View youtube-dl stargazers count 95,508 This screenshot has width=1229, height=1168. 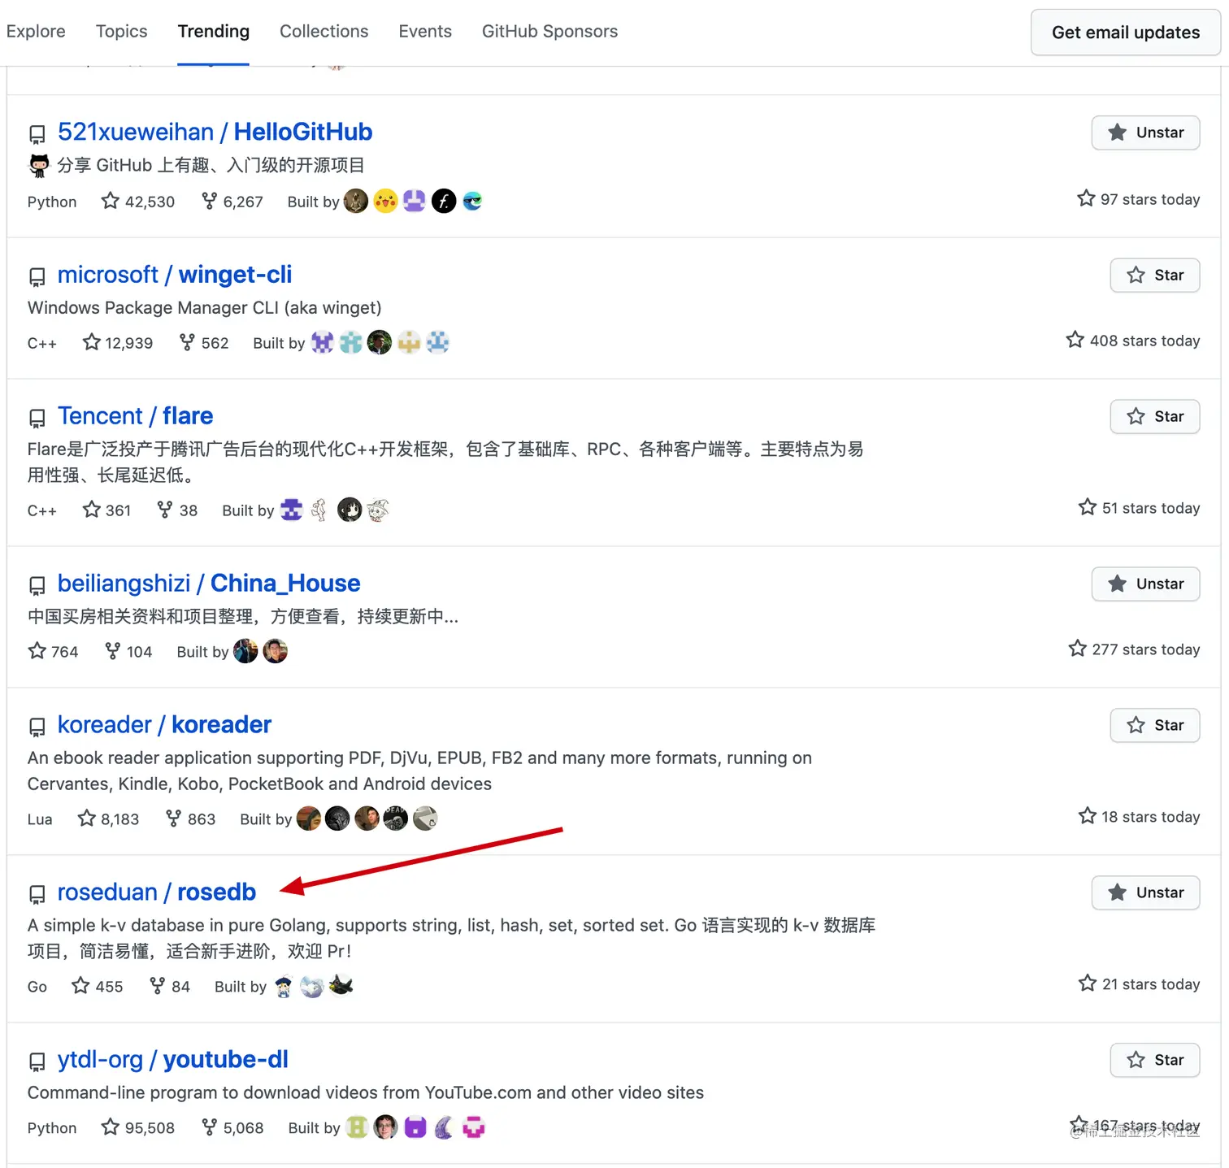138,1128
